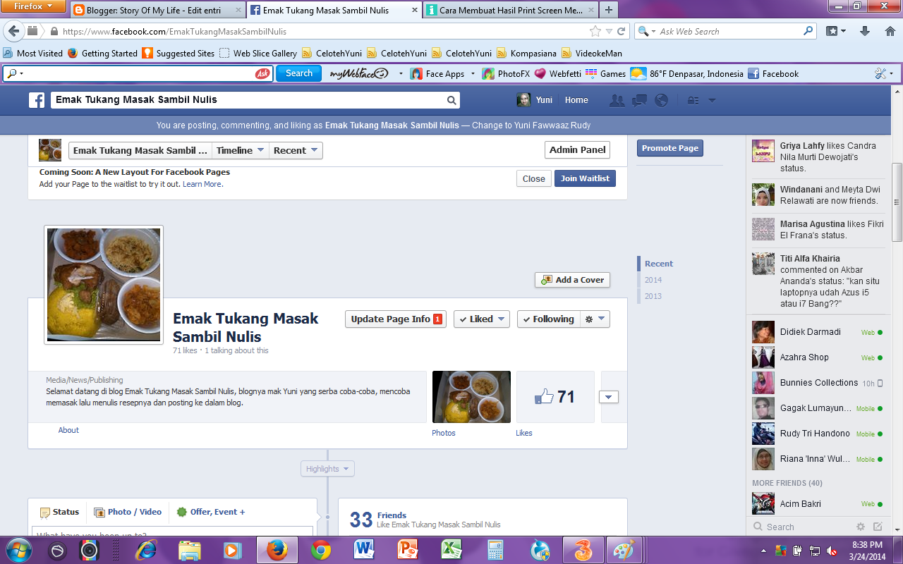The height and width of the screenshot is (564, 903).
Task: Click Change to Yuni Fawwaaz Rudy link
Action: coord(531,125)
